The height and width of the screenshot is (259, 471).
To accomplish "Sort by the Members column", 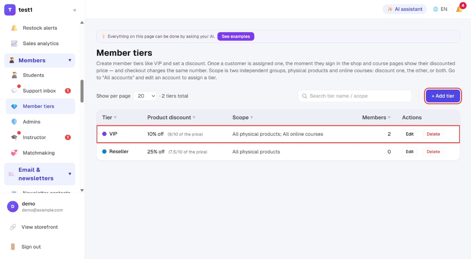I will (377, 118).
